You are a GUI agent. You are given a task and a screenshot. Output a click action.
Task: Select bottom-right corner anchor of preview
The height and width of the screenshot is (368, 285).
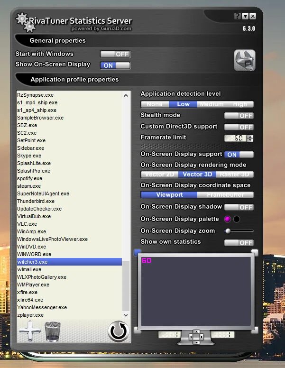tap(255, 330)
